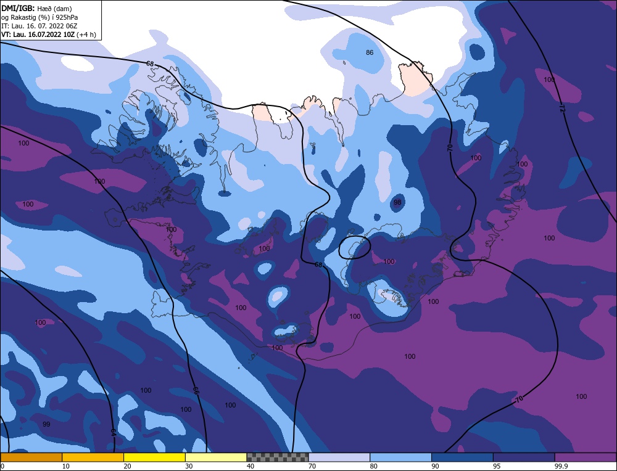Click the legend tick label "0"
The height and width of the screenshot is (471, 617).
(2, 466)
